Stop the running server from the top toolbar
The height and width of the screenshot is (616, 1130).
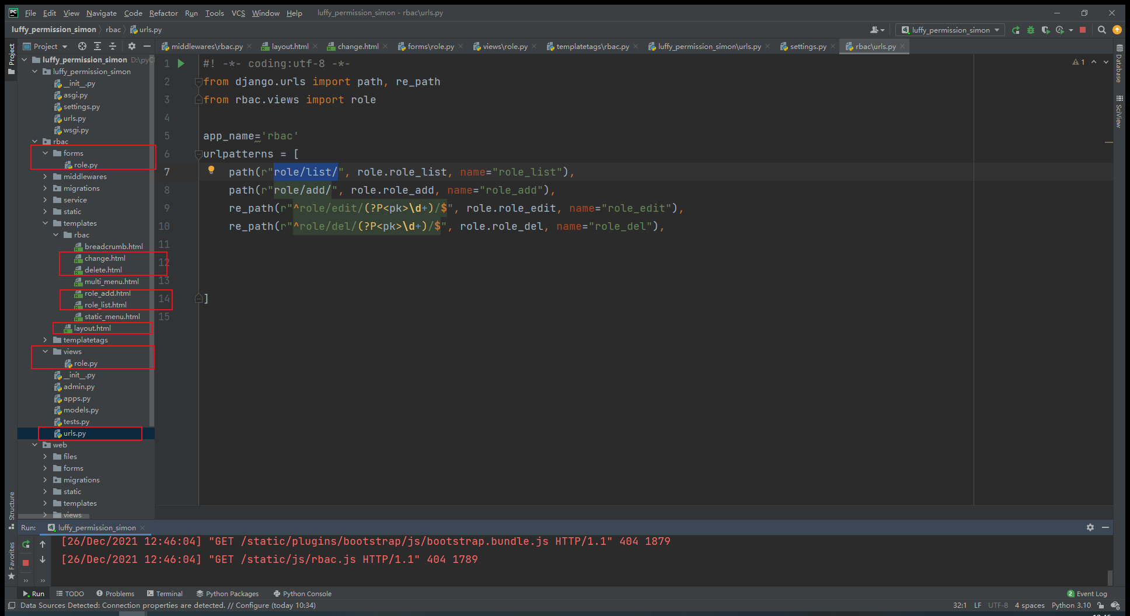click(1083, 30)
